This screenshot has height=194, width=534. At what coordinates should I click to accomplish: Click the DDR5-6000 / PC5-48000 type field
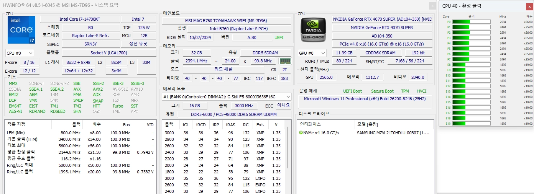[234, 114]
